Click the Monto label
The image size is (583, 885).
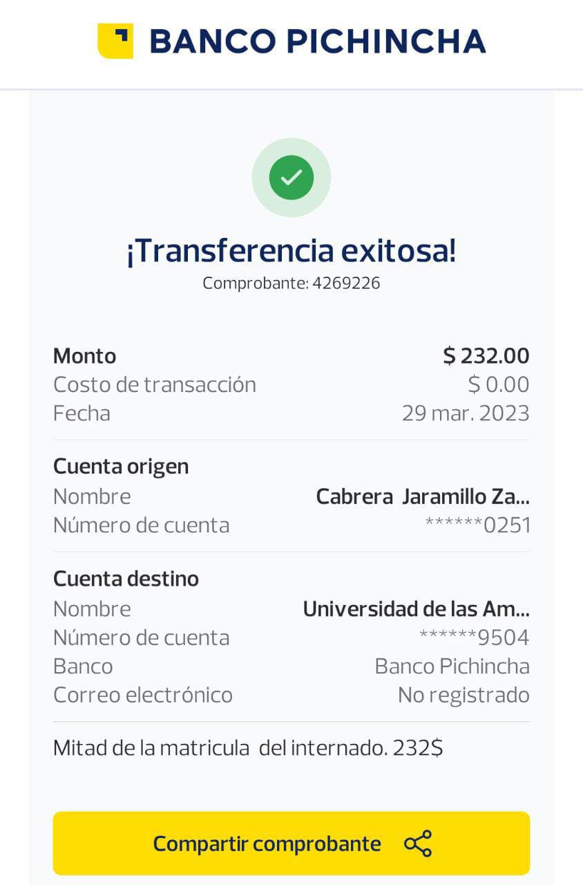point(84,356)
